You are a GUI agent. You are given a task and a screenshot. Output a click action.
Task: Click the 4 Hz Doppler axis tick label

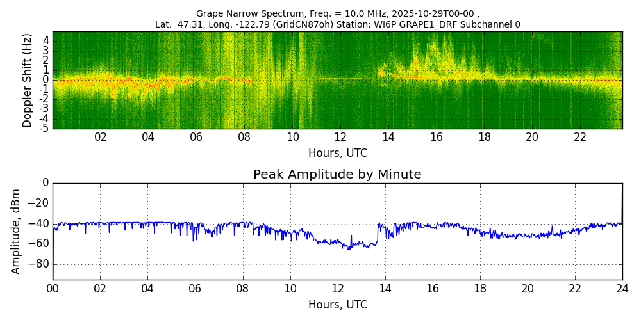tap(46, 41)
